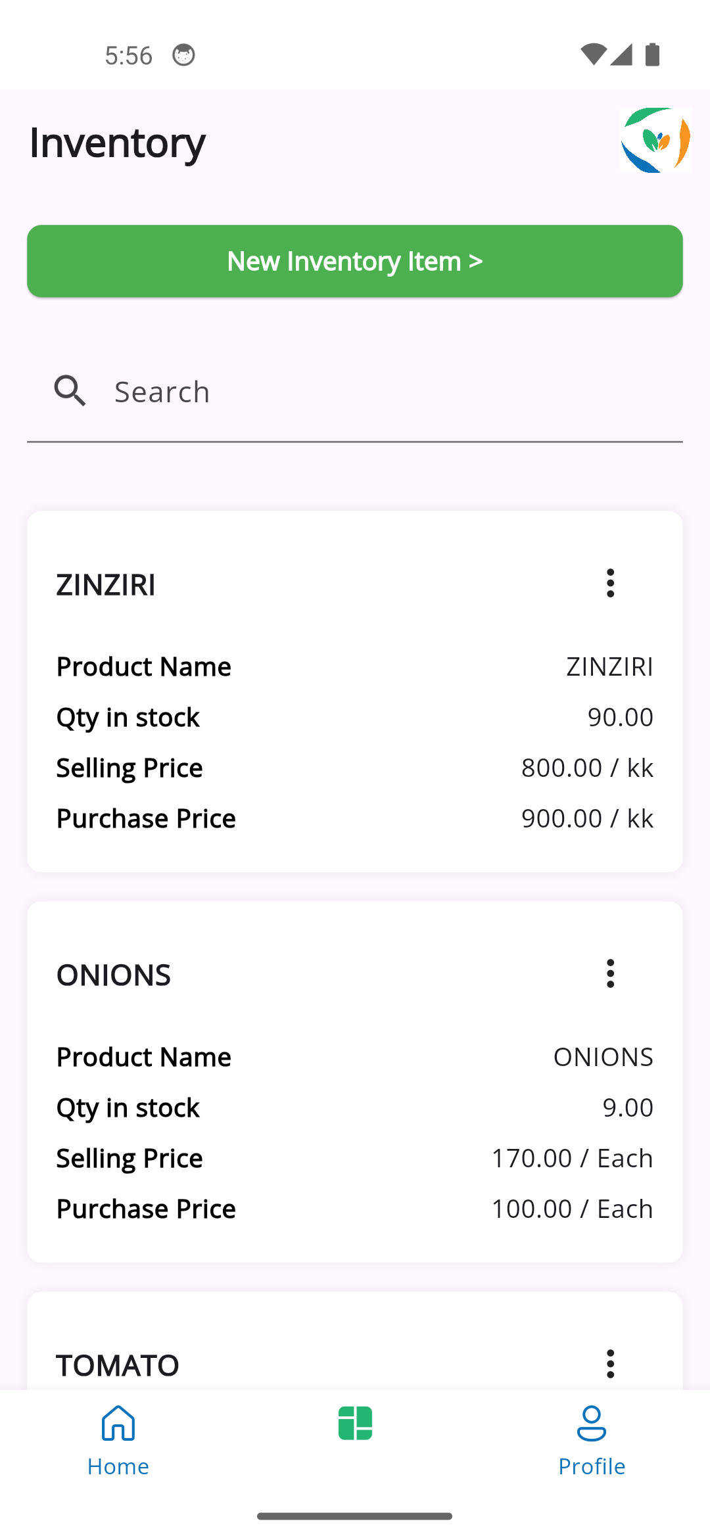This screenshot has width=710, height=1538.
Task: Open the ZINZIRI item options menu
Action: 610,584
